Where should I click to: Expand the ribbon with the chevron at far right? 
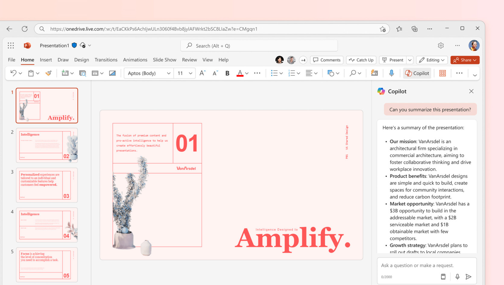pos(475,75)
